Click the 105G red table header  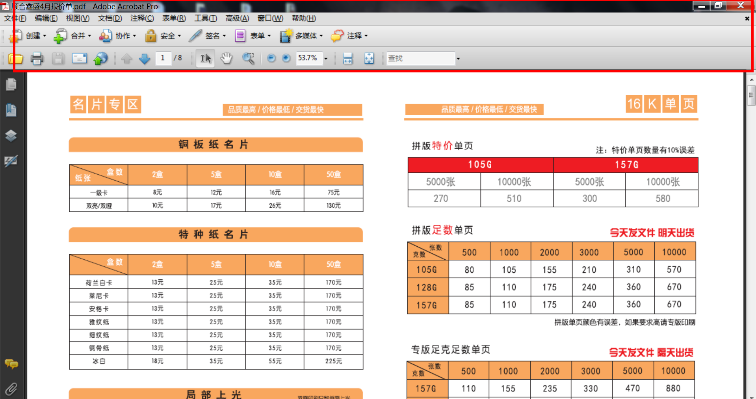[x=480, y=165]
